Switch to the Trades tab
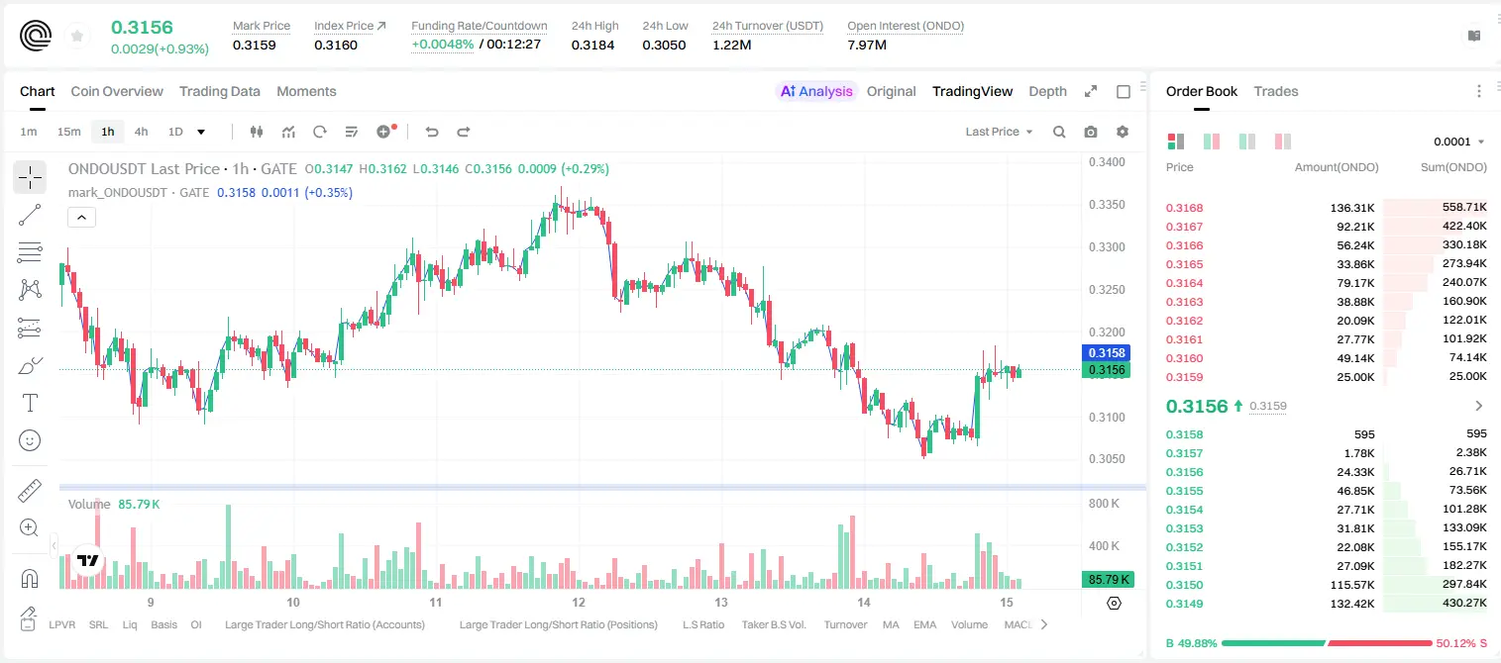Image resolution: width=1501 pixels, height=663 pixels. pos(1275,91)
